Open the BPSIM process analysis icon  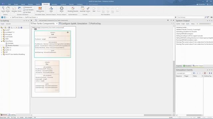point(62,9)
